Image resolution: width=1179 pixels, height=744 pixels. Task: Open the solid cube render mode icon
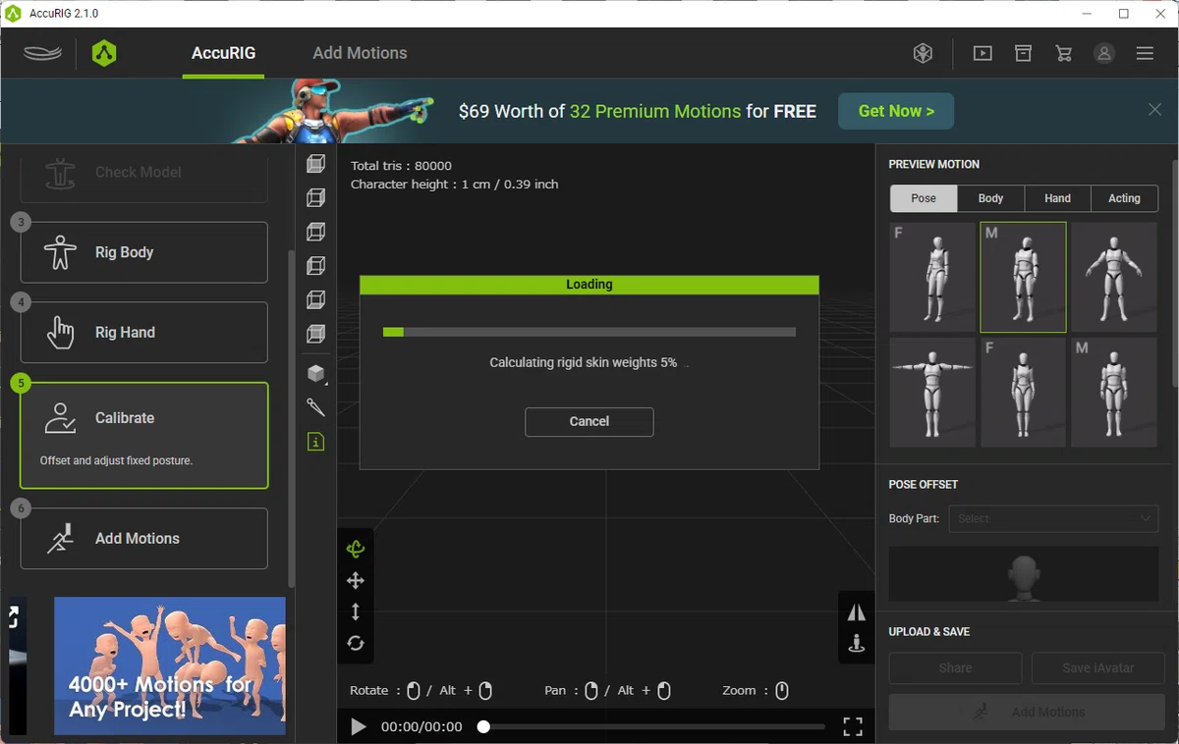(315, 373)
